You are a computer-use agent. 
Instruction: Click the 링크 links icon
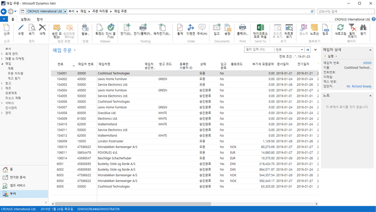325,30
